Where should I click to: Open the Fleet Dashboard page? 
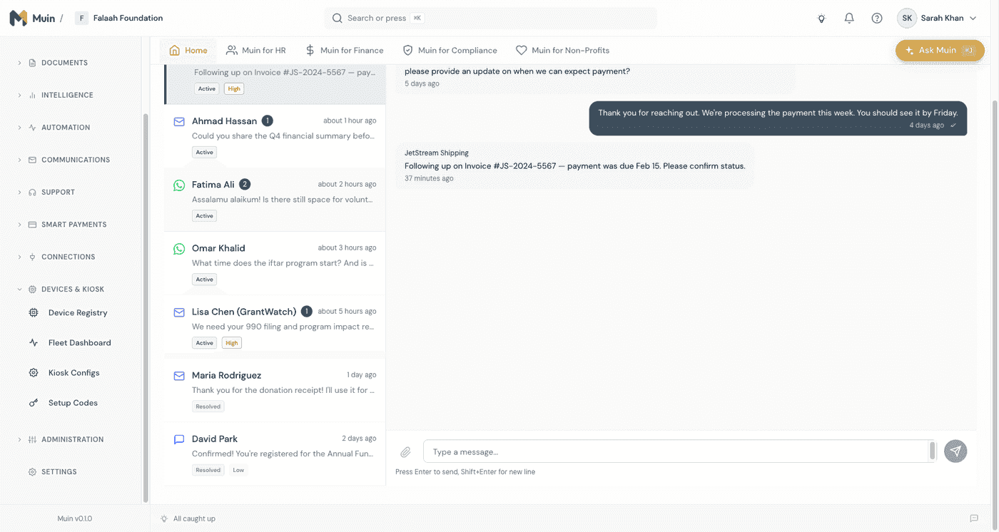[x=79, y=343]
